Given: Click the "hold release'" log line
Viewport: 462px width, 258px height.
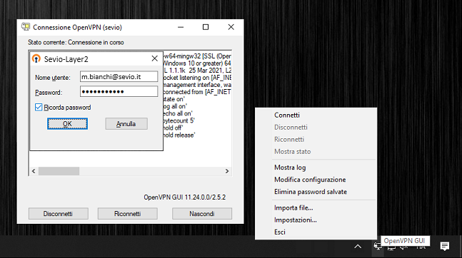Looking at the screenshot, I should tap(179, 135).
